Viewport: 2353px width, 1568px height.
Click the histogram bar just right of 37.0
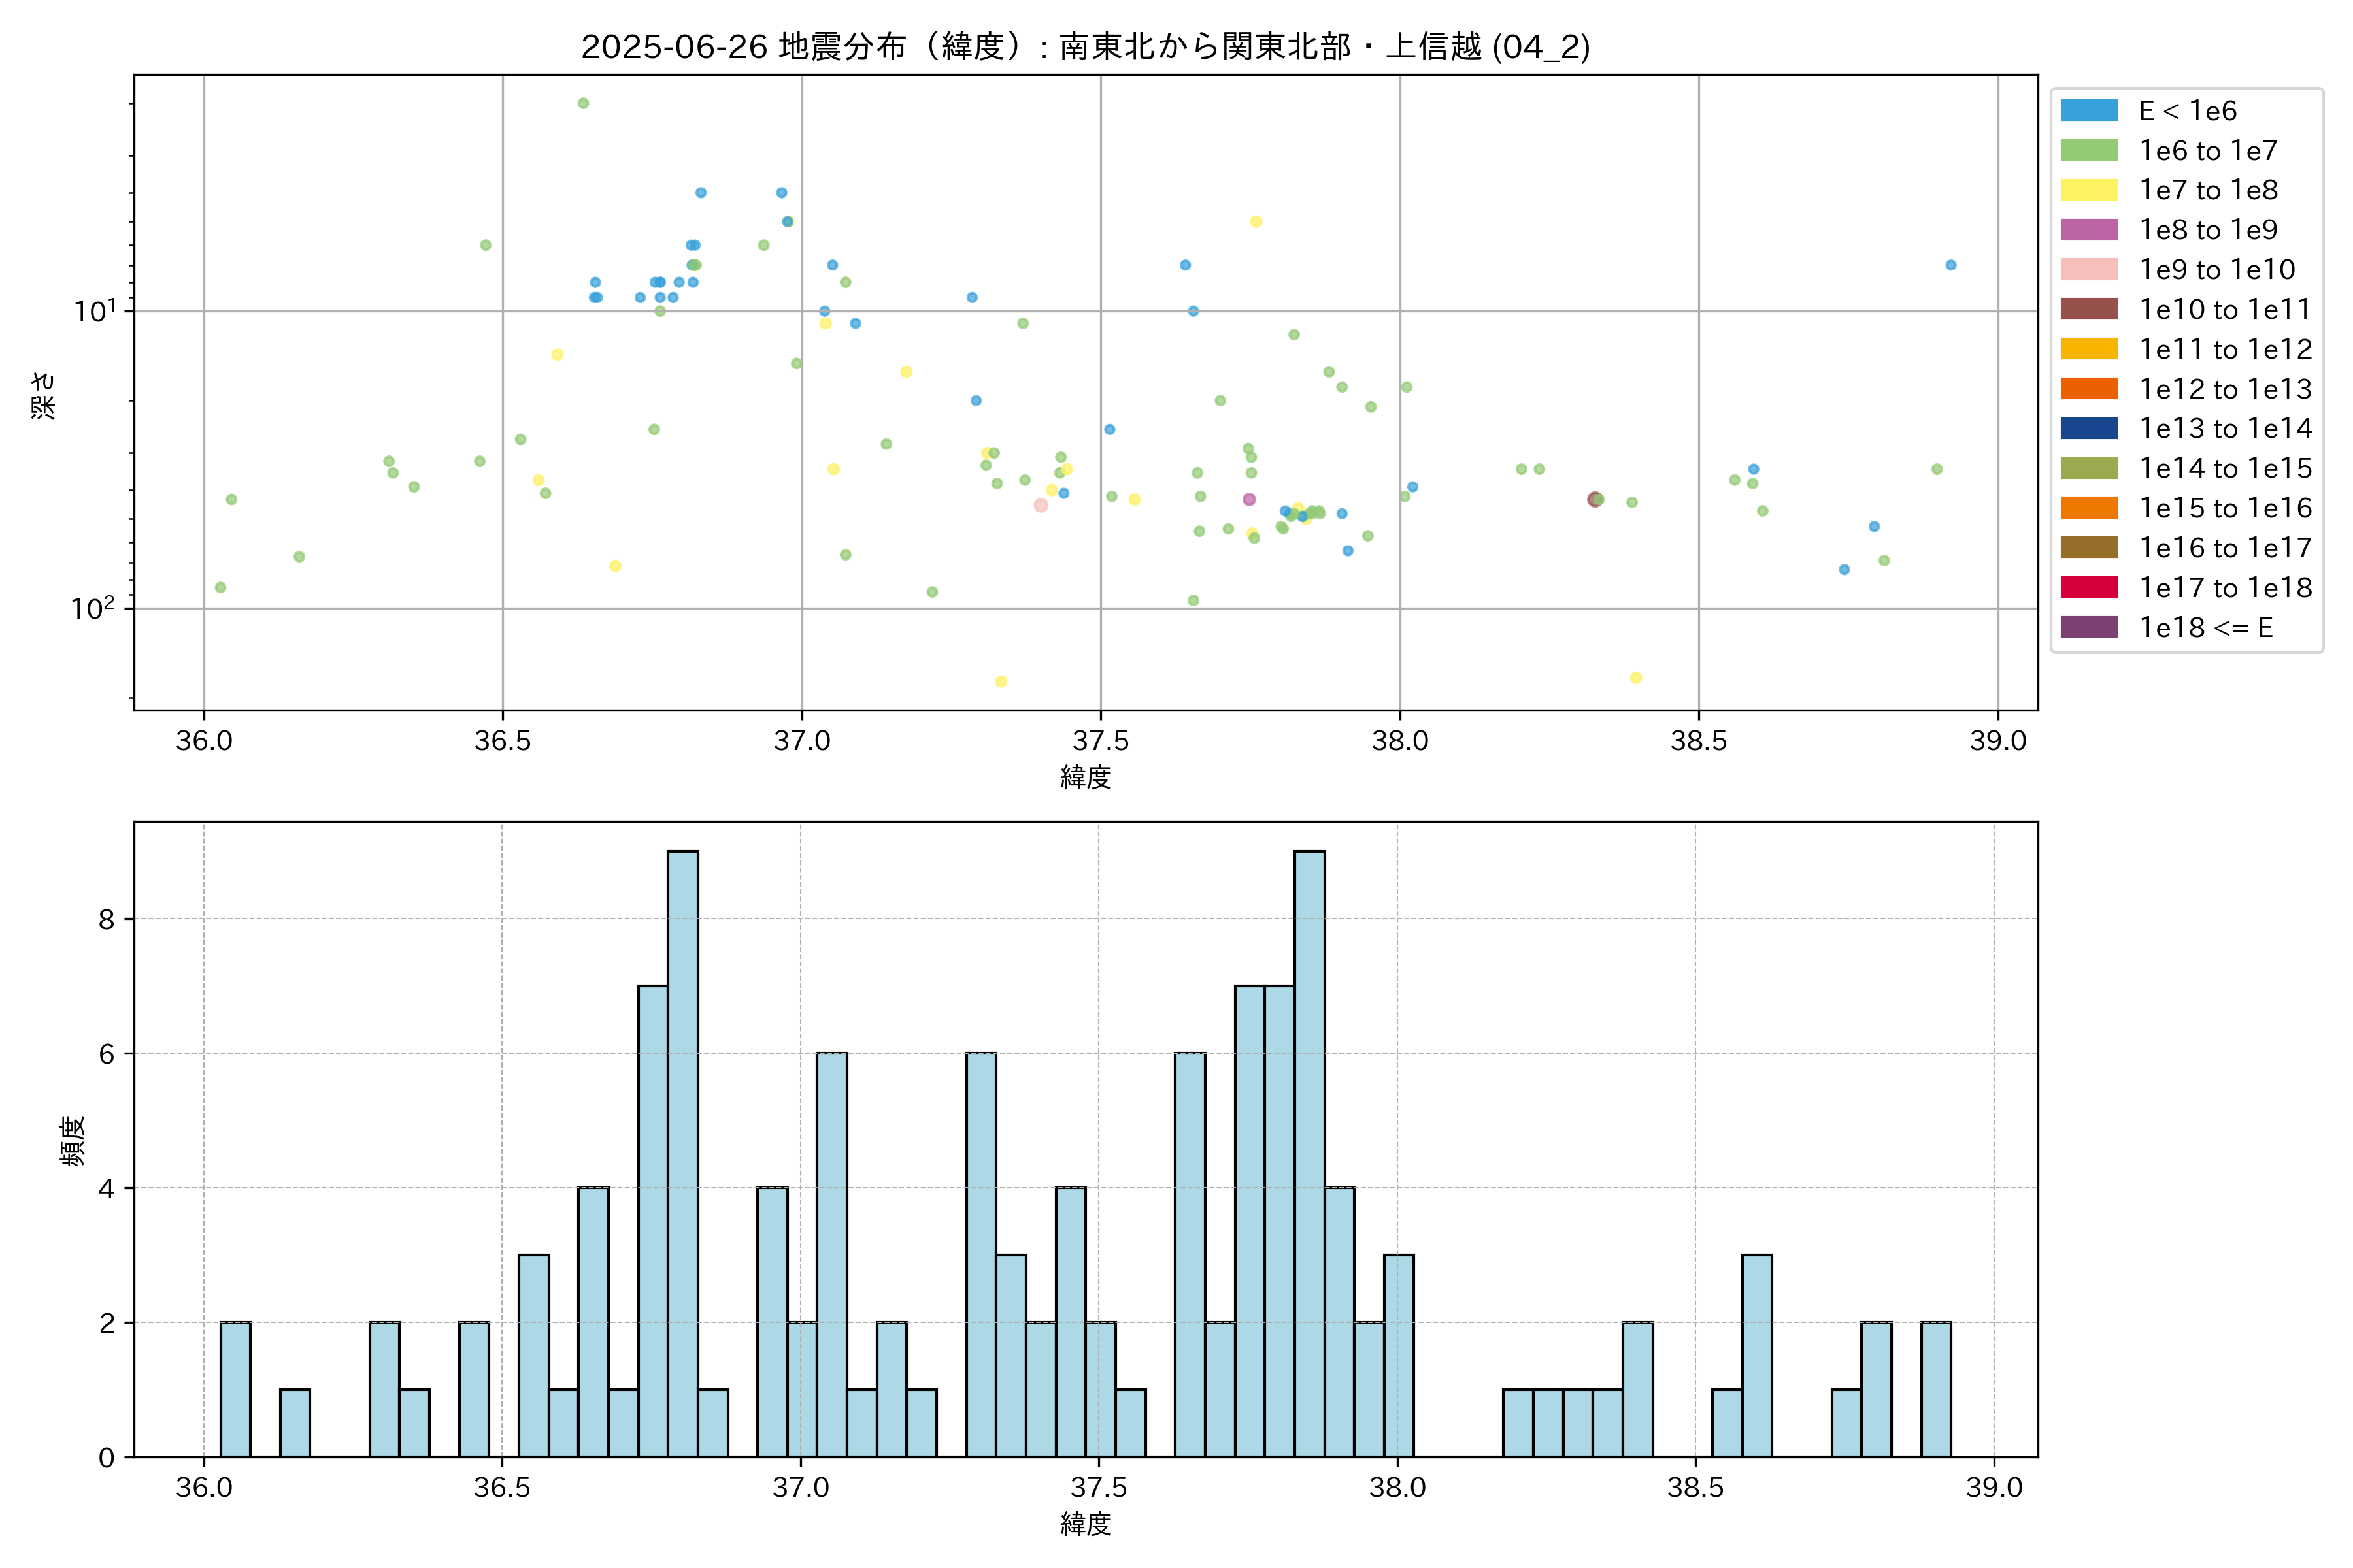(831, 1254)
